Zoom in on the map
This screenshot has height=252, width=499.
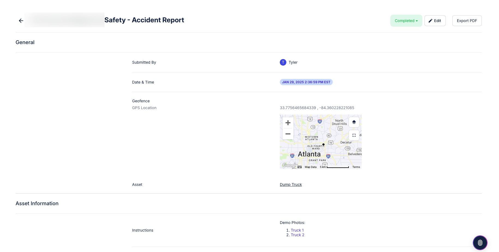tap(288, 123)
